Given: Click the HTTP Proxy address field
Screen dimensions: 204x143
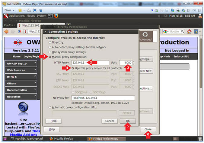Looking at the screenshot, I should [90, 63].
